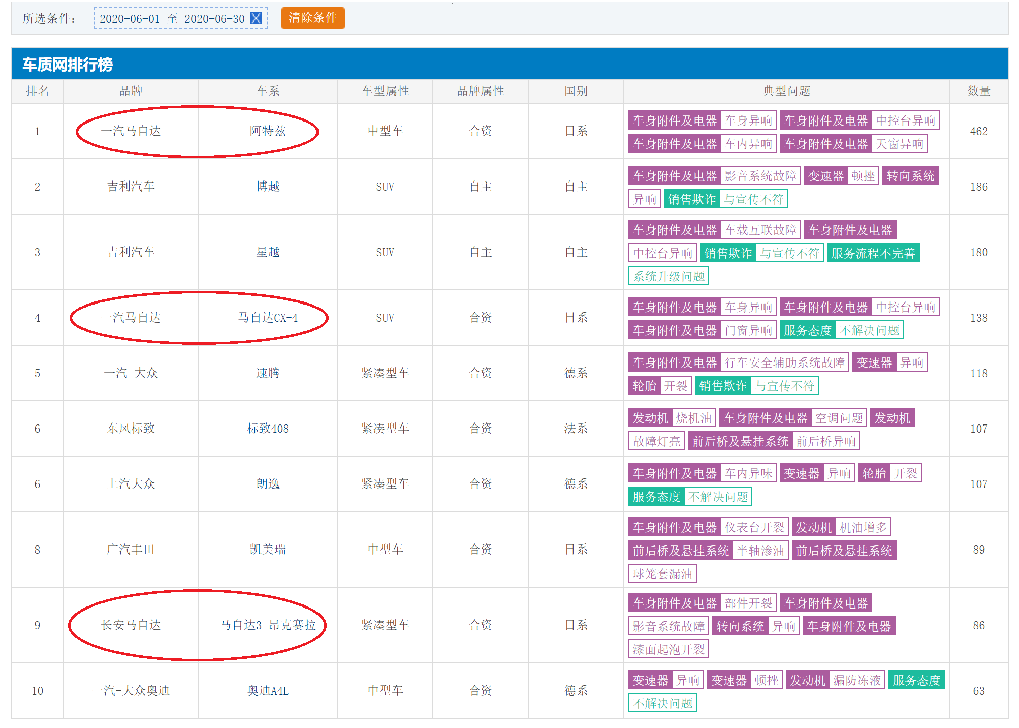The width and height of the screenshot is (1019, 728).
Task: Select the 车内异味 problem tag
Action: tap(748, 473)
